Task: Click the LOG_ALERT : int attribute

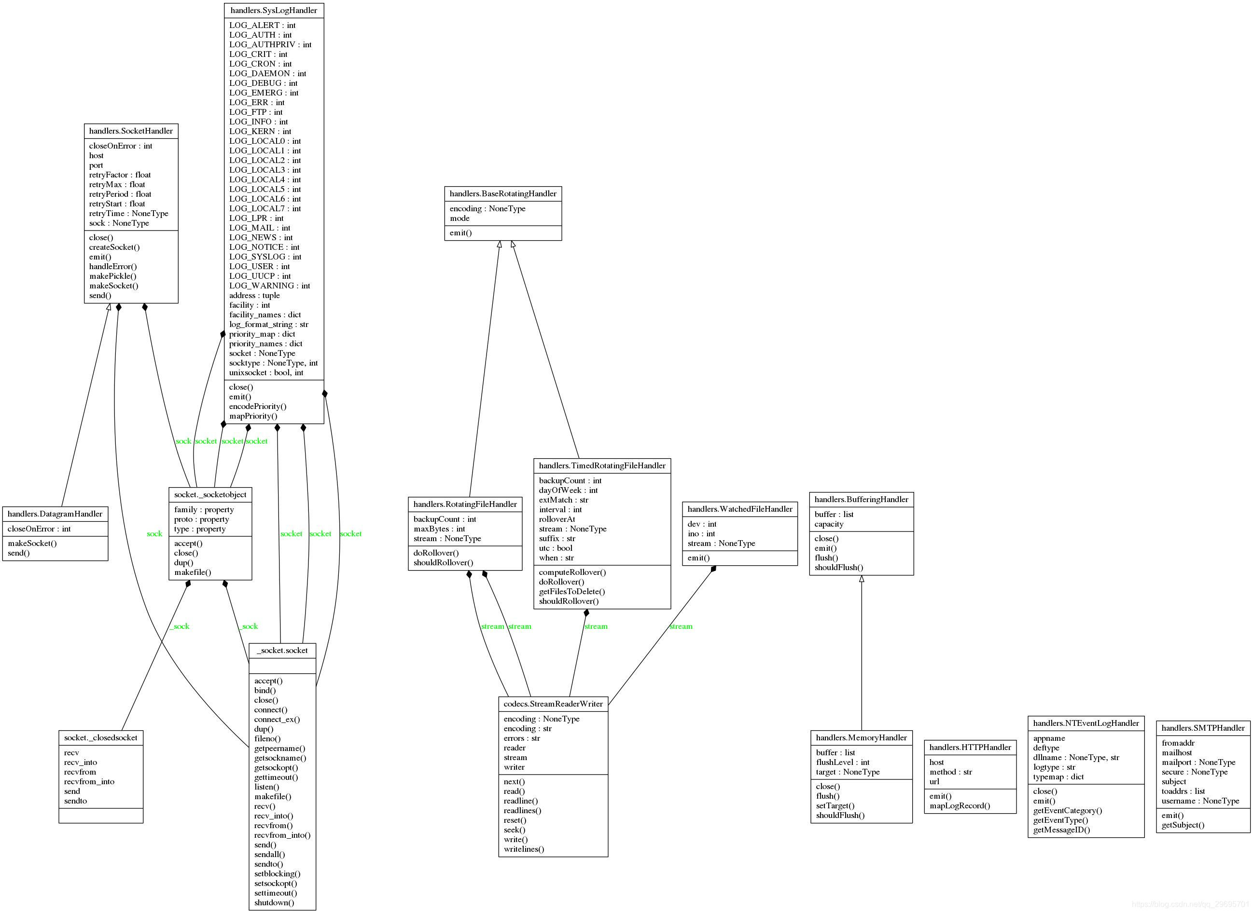Action: tap(263, 26)
